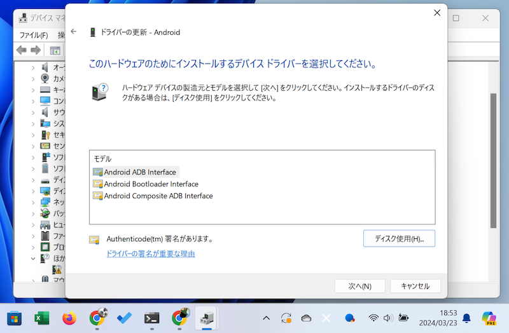
Task: Select Android ADB Interface model
Action: [x=141, y=172]
